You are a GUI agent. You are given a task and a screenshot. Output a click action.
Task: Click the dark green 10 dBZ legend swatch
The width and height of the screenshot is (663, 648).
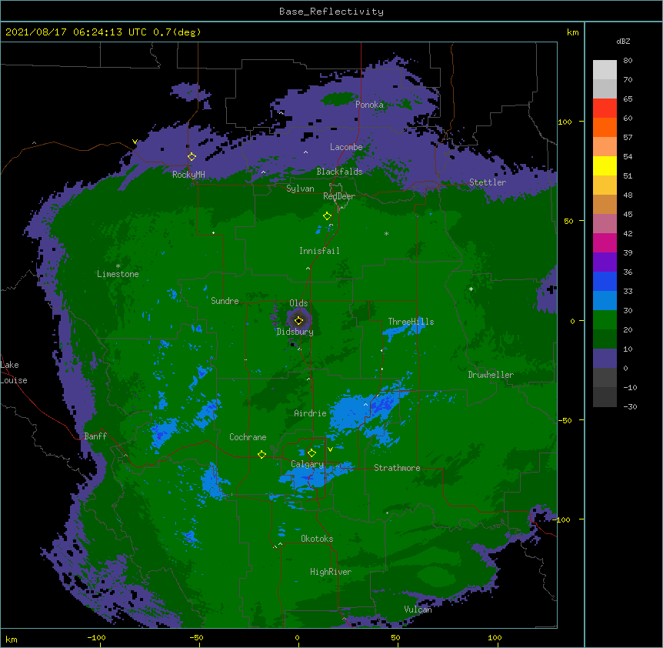click(605, 339)
